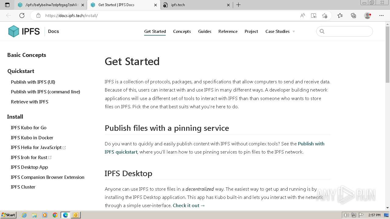Open Basic Concepts in sidebar
This screenshot has width=390, height=219.
tap(27, 55)
